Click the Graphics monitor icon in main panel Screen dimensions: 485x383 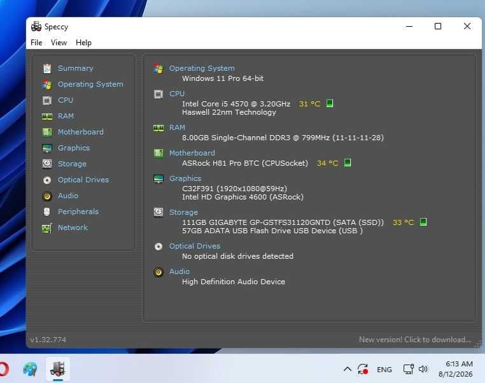pyautogui.click(x=158, y=178)
